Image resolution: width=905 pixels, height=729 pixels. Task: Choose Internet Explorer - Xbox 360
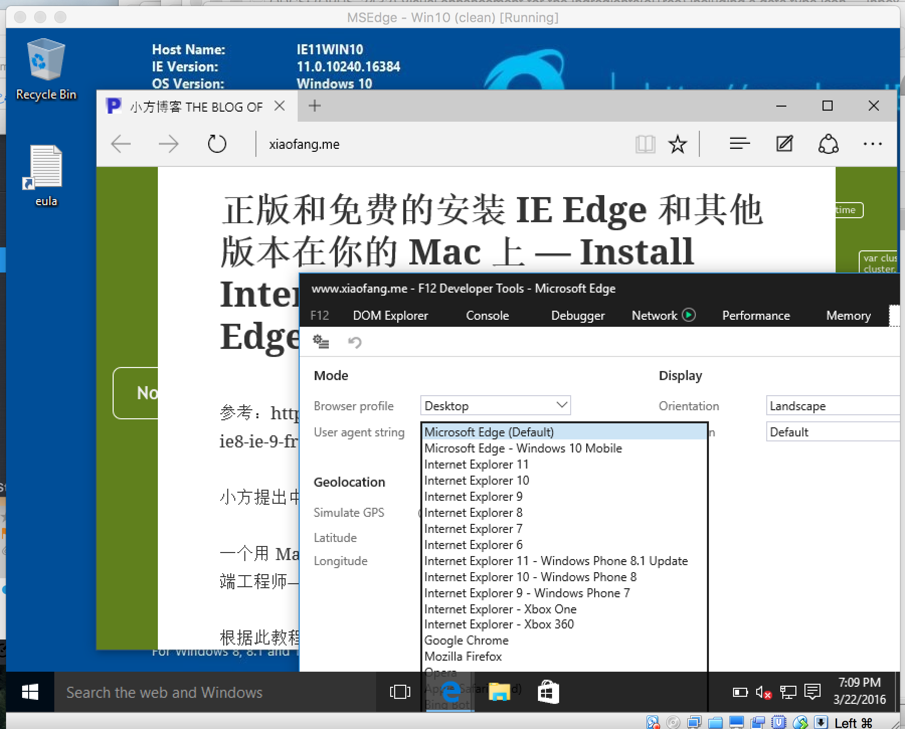564,624
